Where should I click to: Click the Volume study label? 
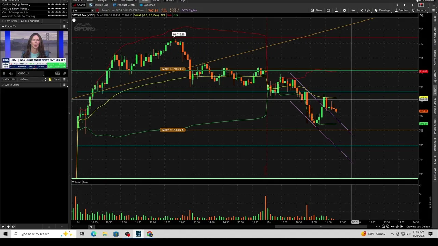tap(77, 182)
